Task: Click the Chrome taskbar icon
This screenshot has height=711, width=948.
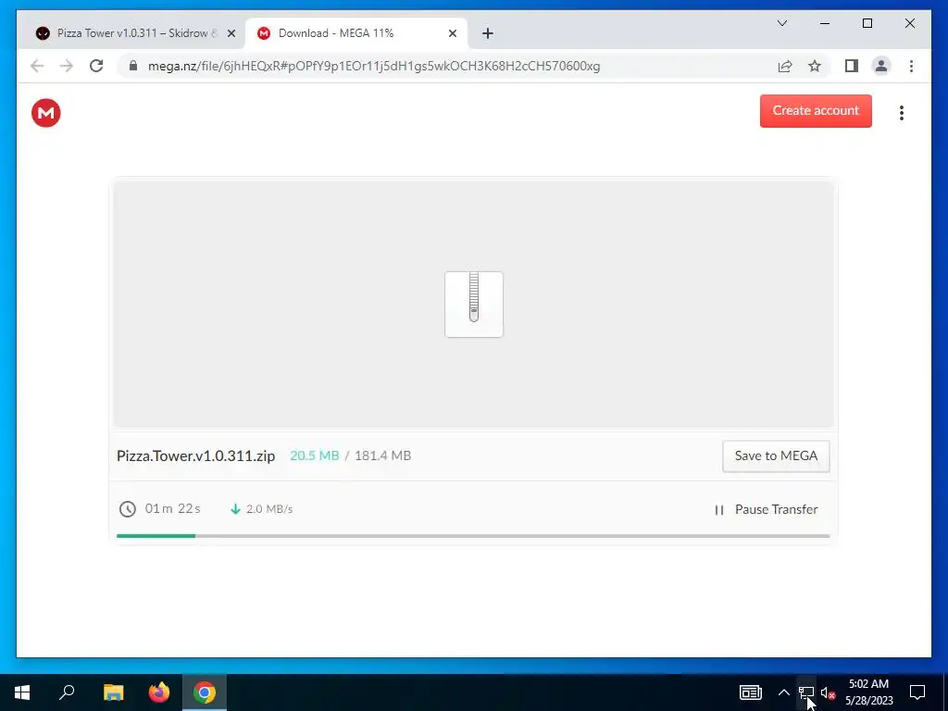Action: pos(205,692)
